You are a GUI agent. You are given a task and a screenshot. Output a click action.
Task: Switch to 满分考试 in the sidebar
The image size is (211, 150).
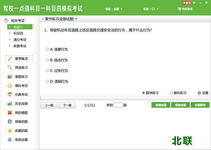point(20,39)
